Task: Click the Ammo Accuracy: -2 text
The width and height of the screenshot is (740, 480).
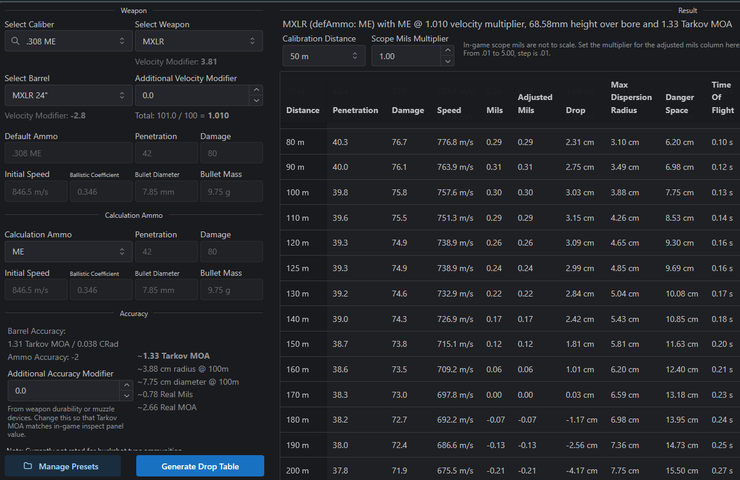Action: pos(43,357)
